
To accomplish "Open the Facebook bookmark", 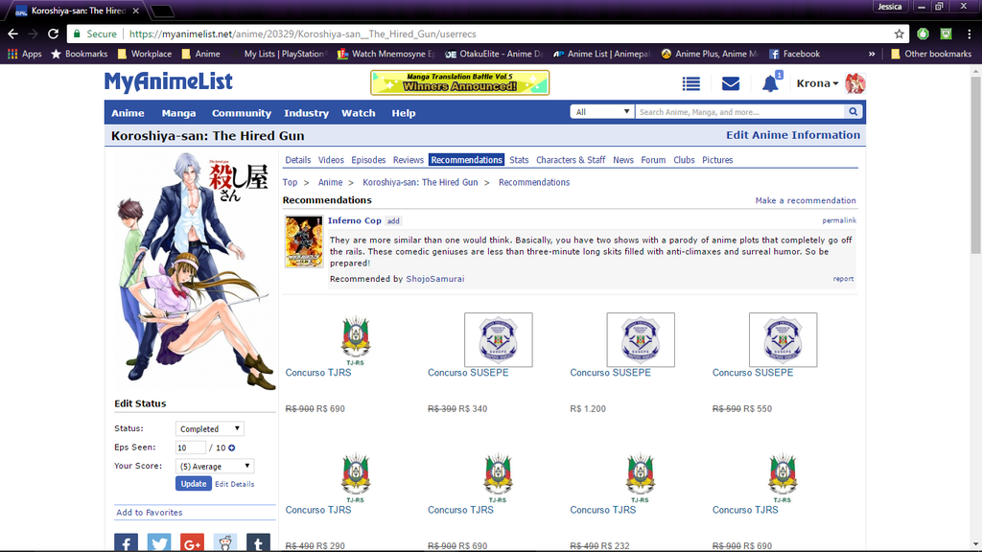I will point(794,54).
